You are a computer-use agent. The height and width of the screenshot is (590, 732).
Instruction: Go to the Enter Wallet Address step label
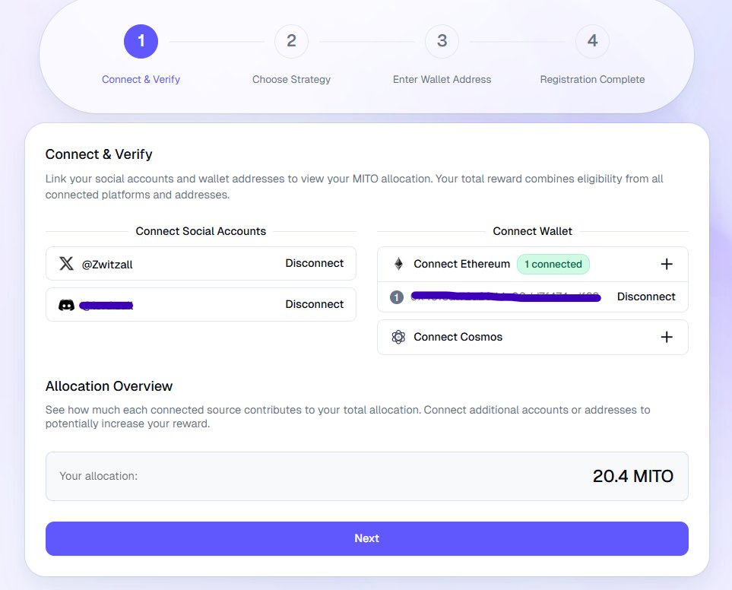(442, 79)
